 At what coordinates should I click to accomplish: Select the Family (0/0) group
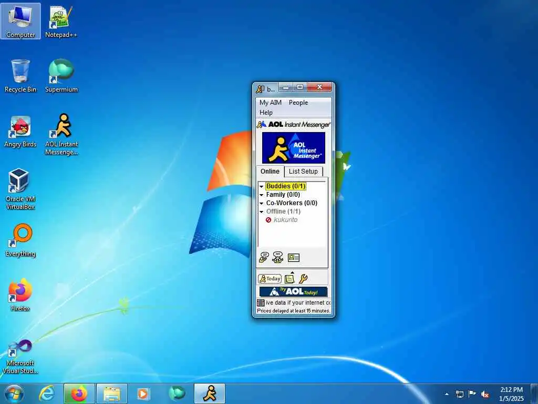pos(283,195)
